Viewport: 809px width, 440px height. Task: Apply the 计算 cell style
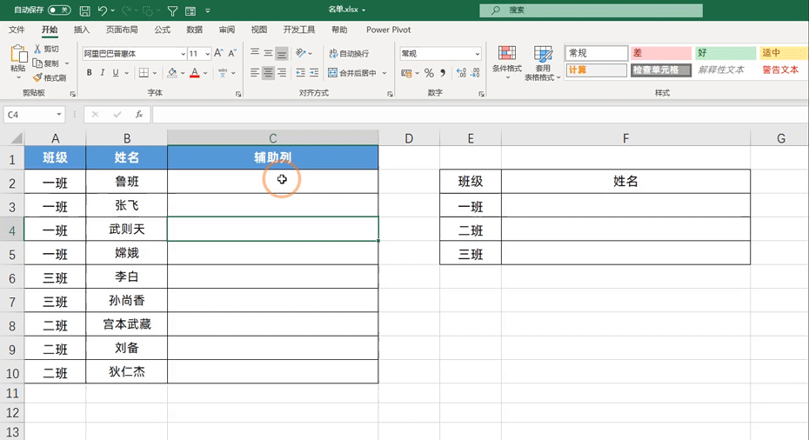click(x=597, y=70)
